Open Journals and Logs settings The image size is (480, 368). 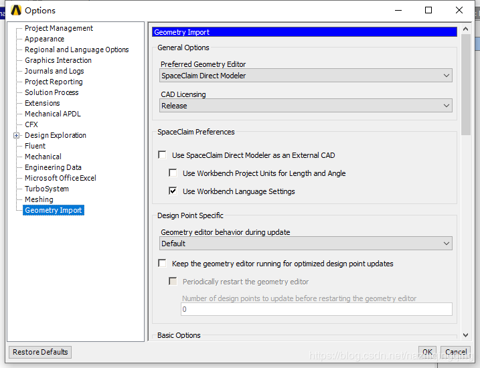[x=54, y=71]
